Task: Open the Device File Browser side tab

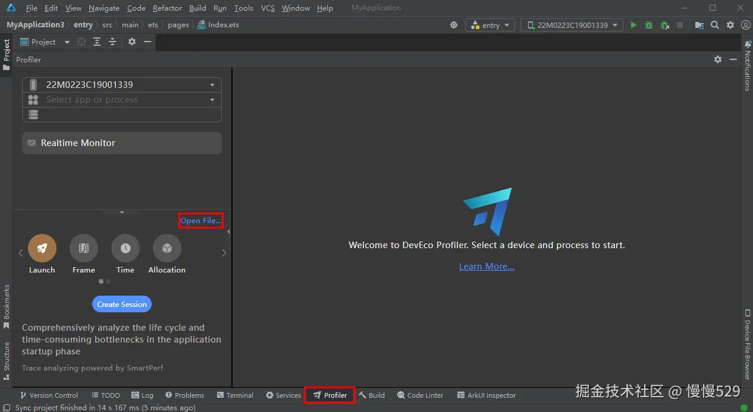Action: tap(747, 345)
